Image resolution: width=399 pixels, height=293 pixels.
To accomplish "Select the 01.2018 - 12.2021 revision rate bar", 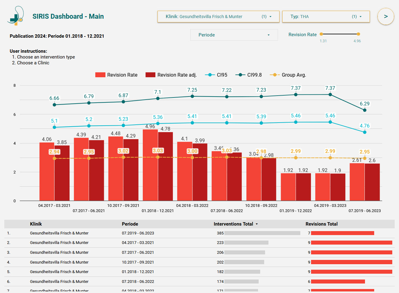I will (x=150, y=166).
